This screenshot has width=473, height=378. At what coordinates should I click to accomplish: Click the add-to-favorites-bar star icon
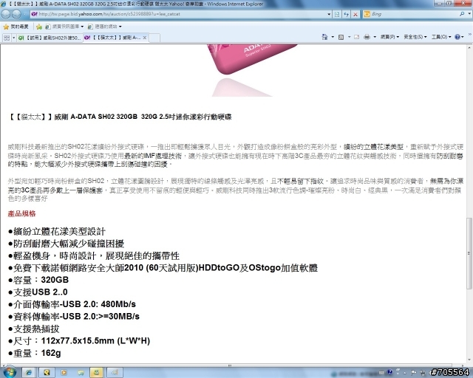pos(39,27)
